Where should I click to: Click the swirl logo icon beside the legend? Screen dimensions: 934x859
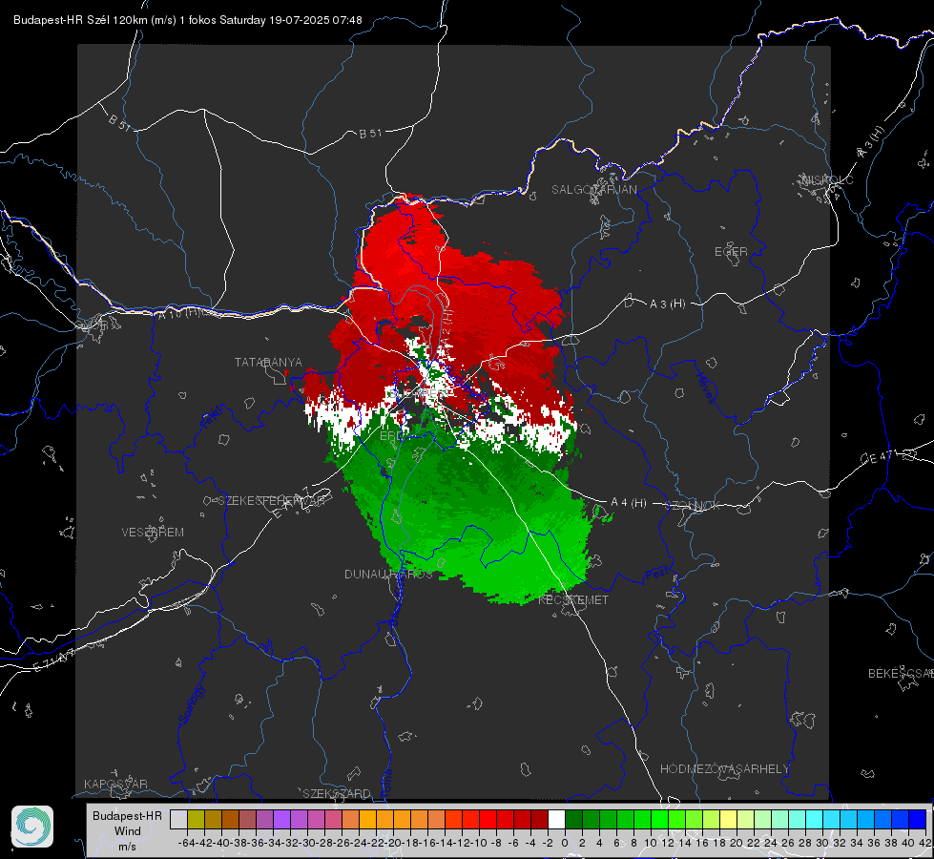32,827
